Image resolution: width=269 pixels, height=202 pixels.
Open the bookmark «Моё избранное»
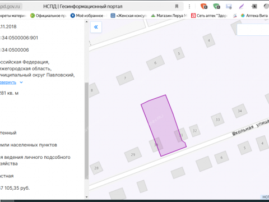pos(88,16)
